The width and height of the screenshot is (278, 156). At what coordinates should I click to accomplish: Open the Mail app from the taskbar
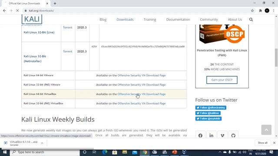pyautogui.click(x=135, y=152)
